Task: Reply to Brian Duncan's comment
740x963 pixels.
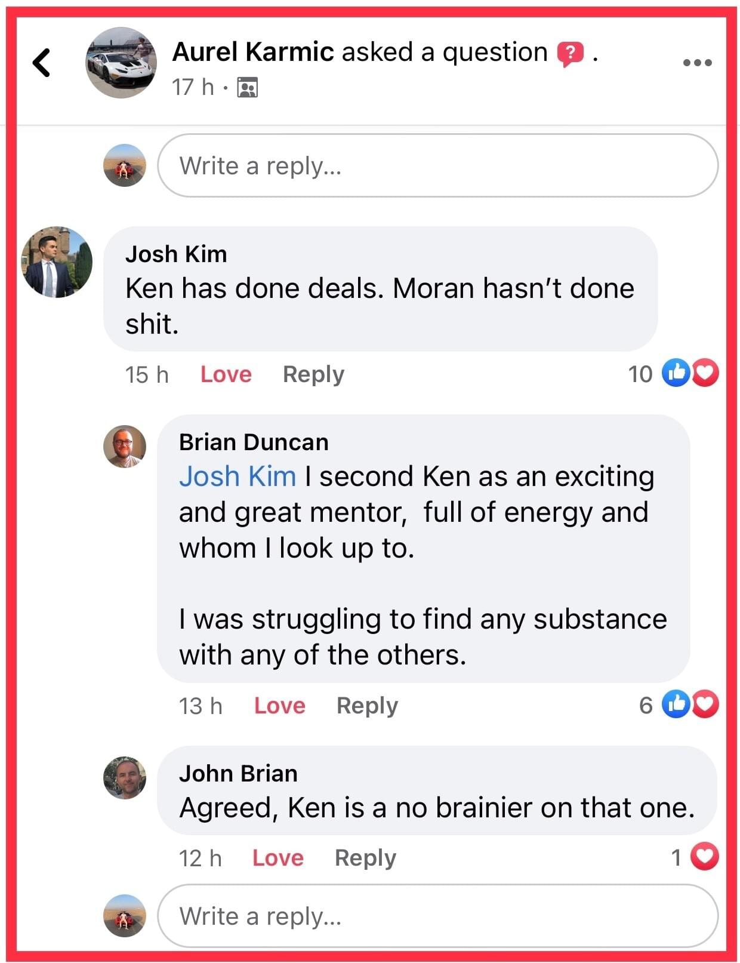Action: point(367,706)
